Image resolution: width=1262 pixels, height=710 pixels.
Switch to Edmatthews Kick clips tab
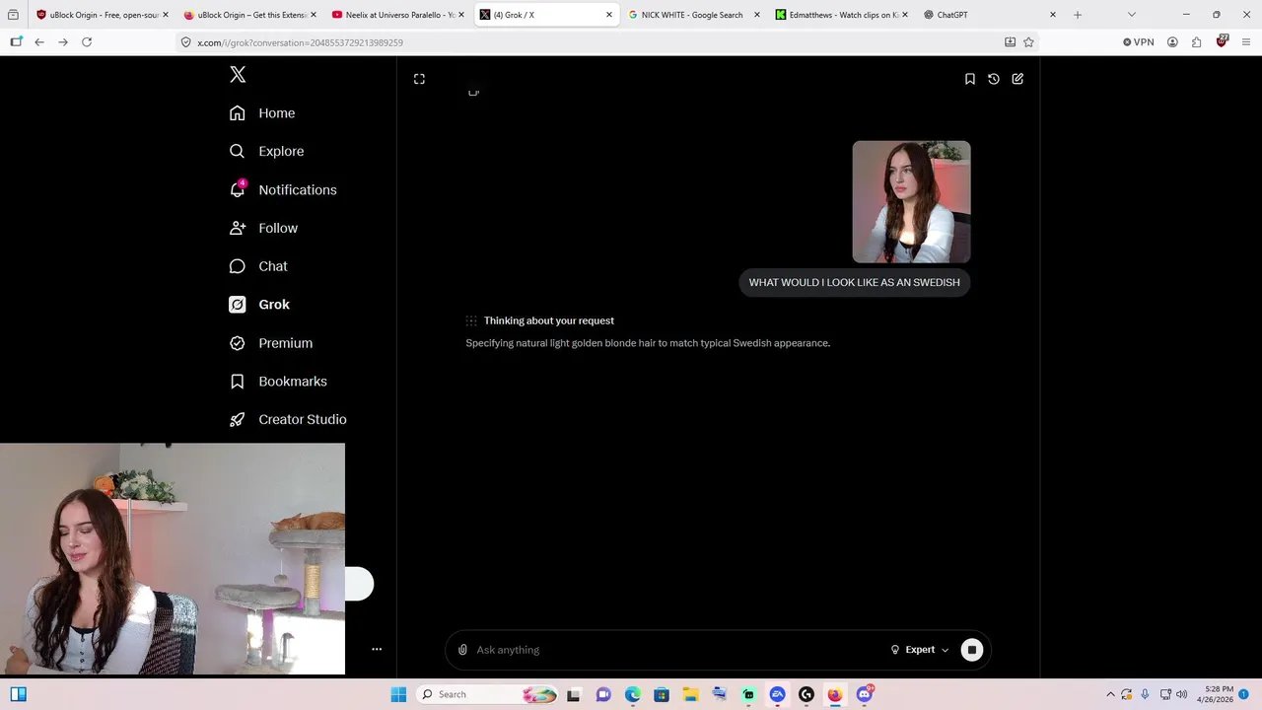(842, 15)
